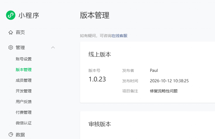Open 账号设置 in the sidebar
Image resolution: width=215 pixels, height=139 pixels.
[x=24, y=59]
